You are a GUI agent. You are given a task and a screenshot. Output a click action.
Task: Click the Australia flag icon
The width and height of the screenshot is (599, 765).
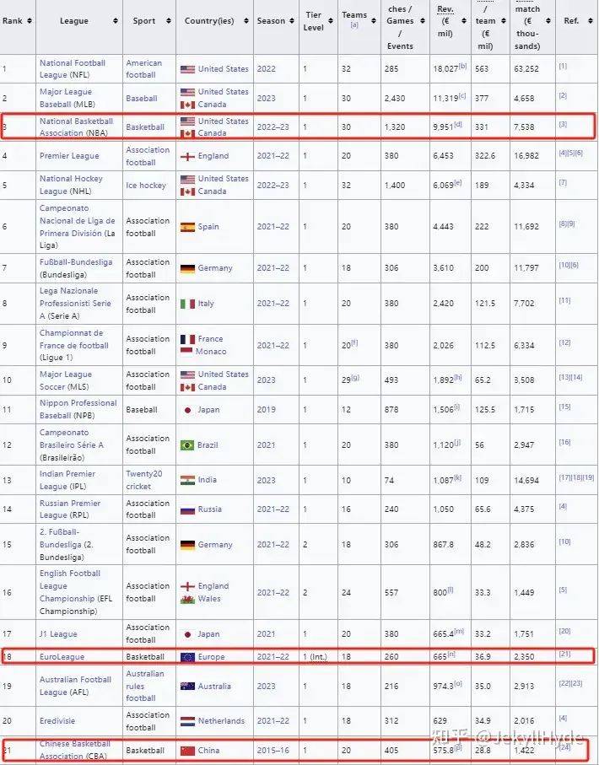coord(187,687)
